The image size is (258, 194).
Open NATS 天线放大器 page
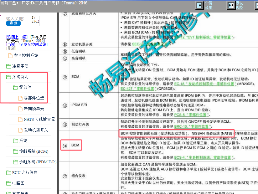point(39,119)
